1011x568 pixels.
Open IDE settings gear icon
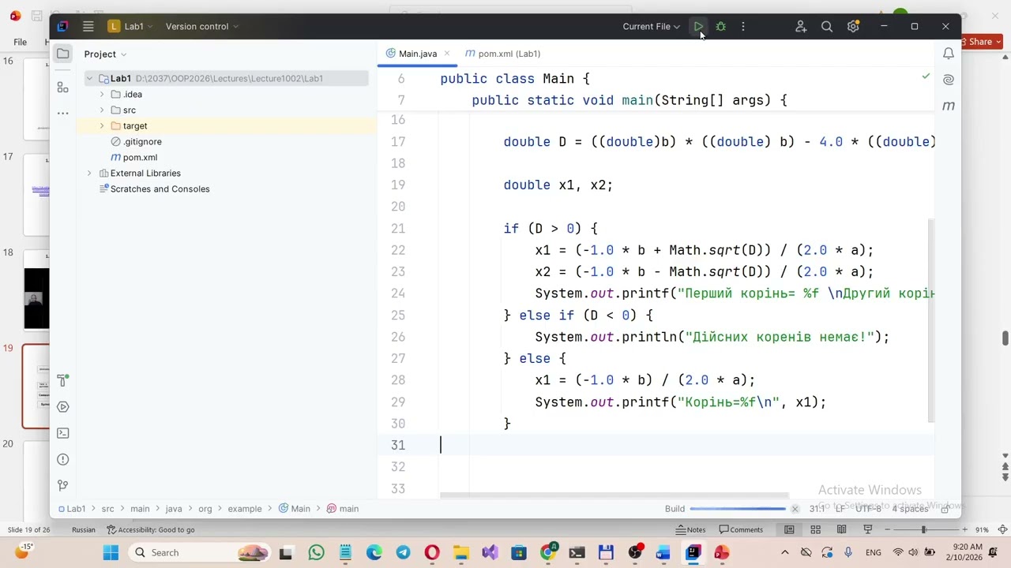(853, 26)
